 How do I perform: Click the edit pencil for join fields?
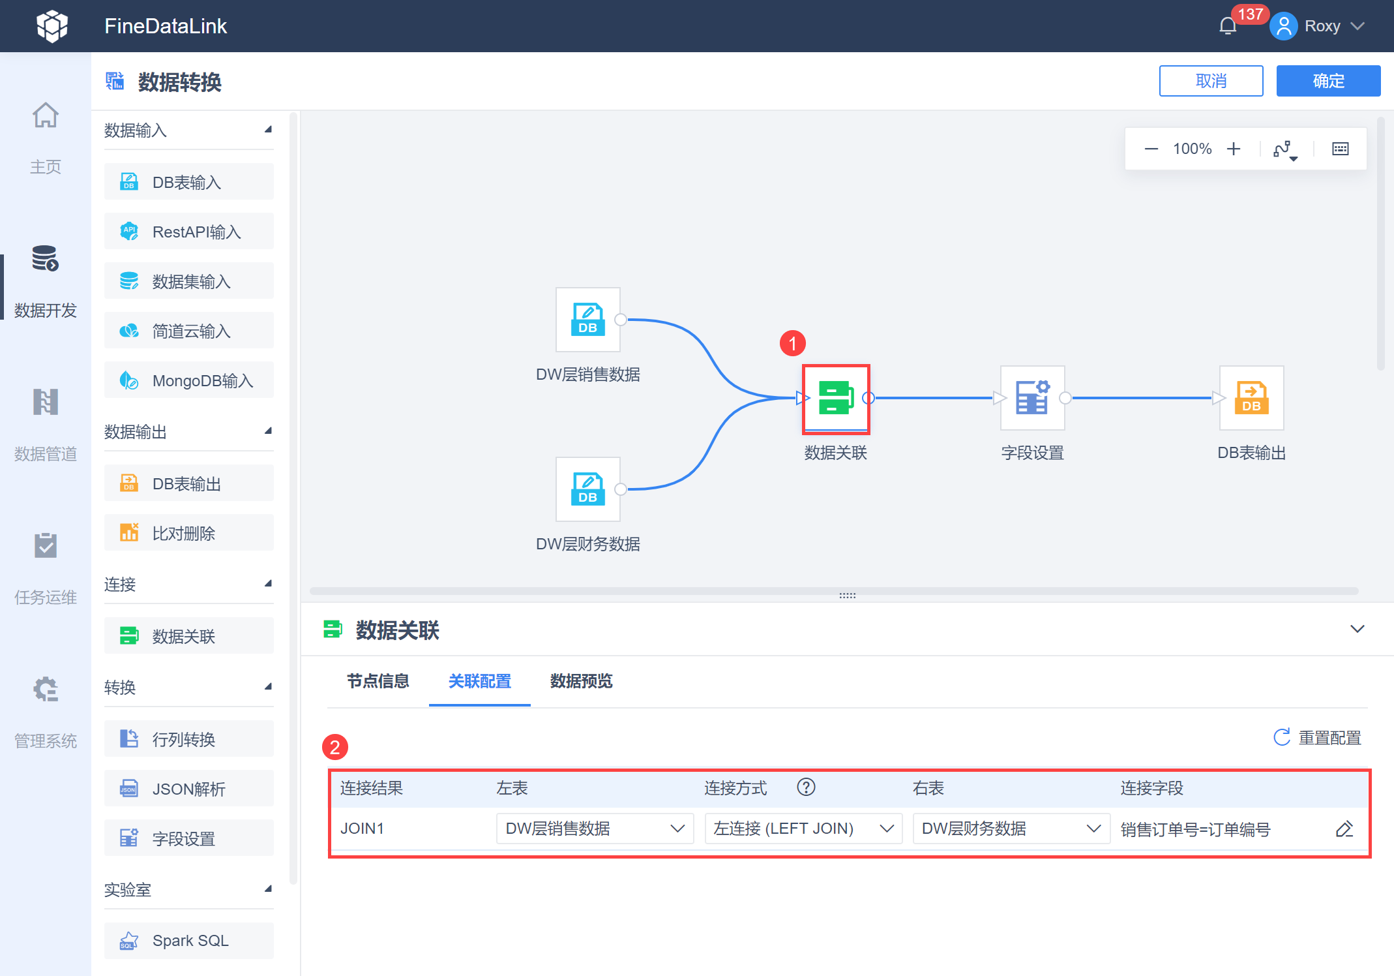(1344, 829)
